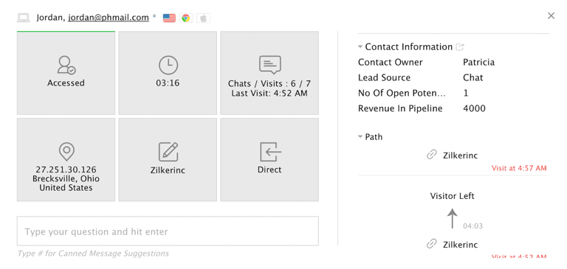Click the Accessed user icon tile

[66, 73]
